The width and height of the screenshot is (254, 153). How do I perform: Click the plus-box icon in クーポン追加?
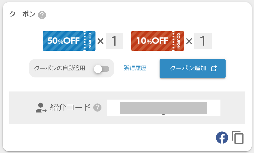[x=214, y=69]
